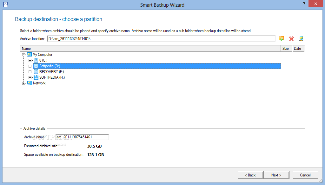Screen dimensions: 325x185
Task: Cancel the backup wizard
Action: pyautogui.click(x=305, y=175)
